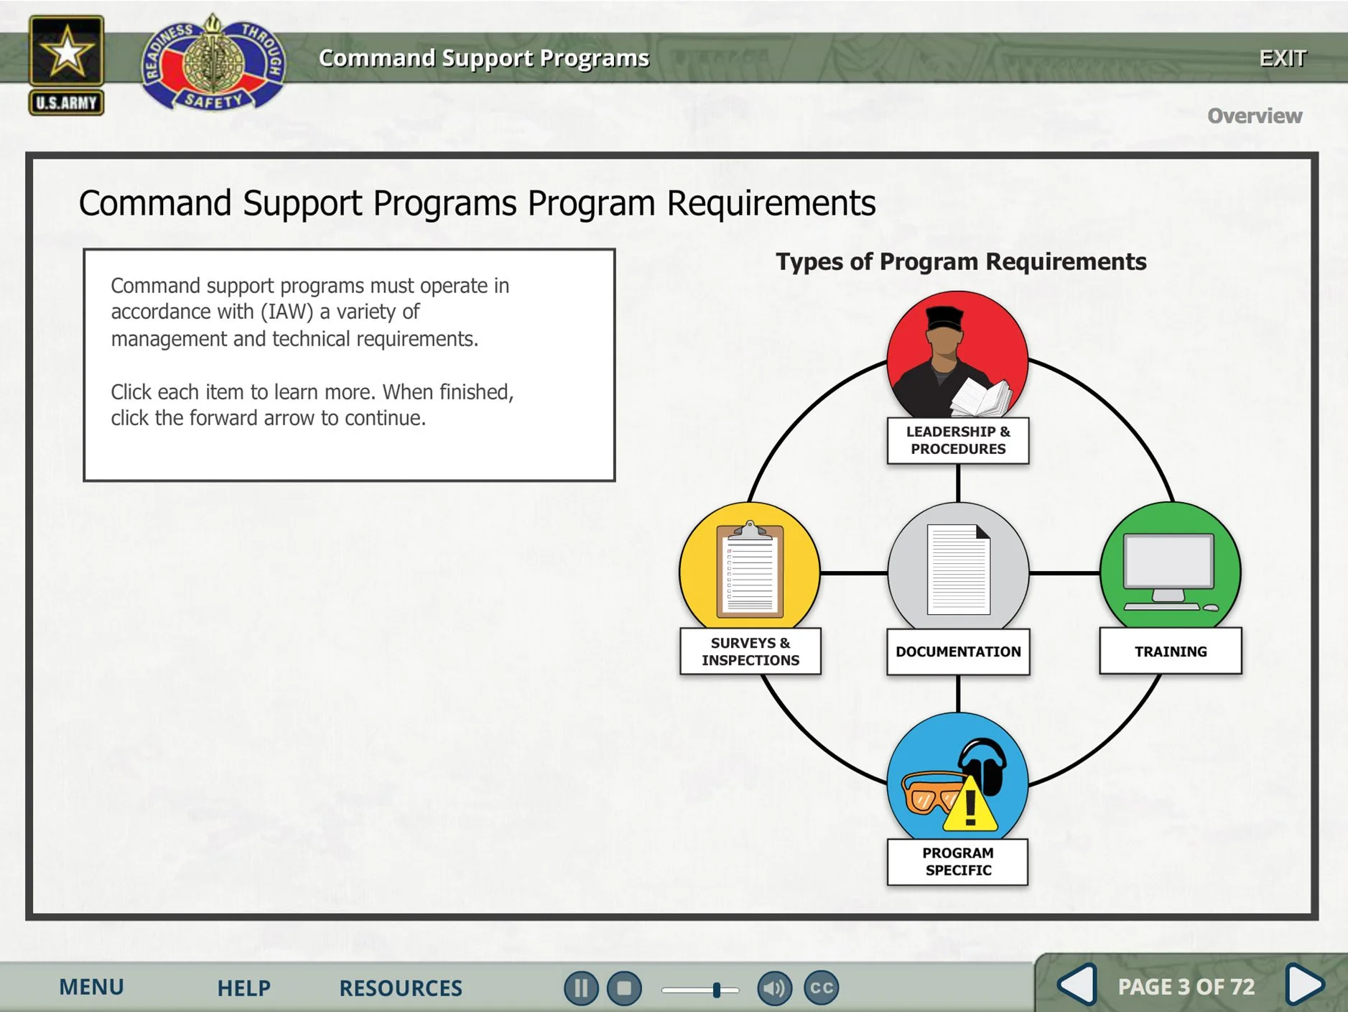Click the Training computer monitor icon

1170,567
